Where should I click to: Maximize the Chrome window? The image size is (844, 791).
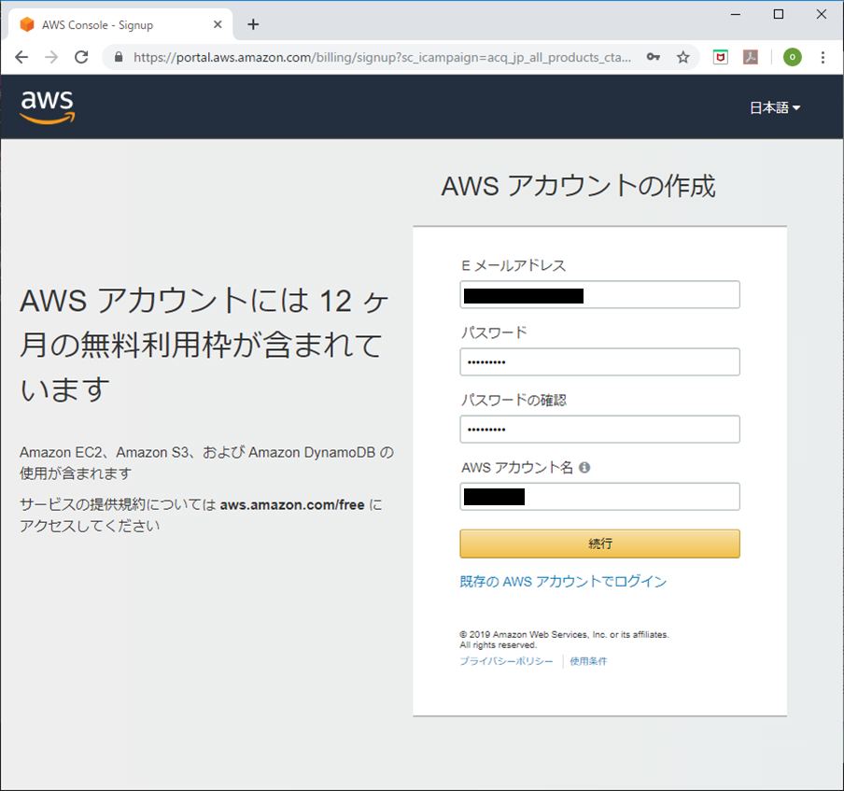779,15
